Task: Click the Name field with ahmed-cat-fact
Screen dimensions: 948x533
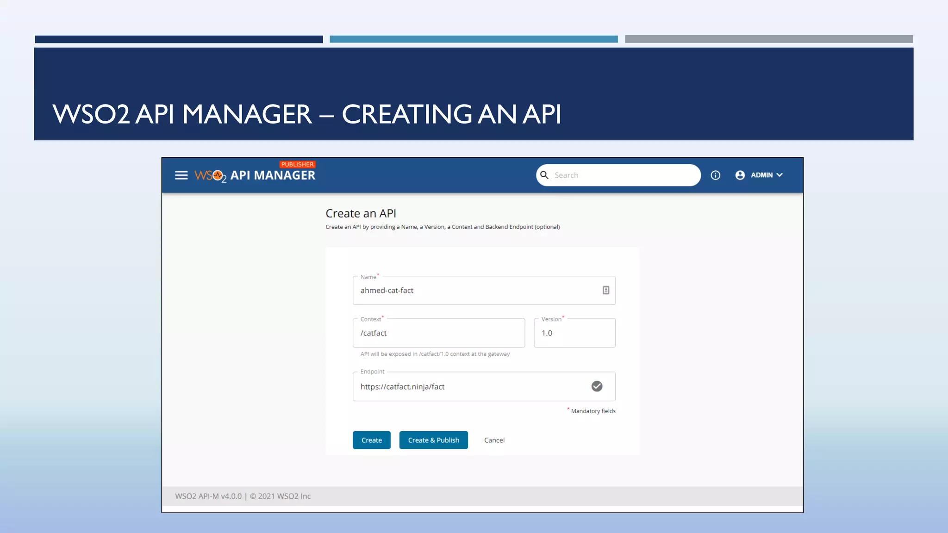Action: pos(484,290)
